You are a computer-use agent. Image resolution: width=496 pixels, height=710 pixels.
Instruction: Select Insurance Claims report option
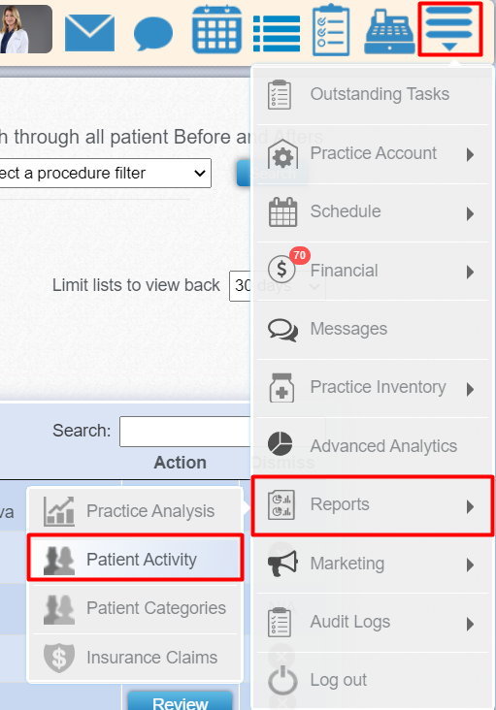136,658
